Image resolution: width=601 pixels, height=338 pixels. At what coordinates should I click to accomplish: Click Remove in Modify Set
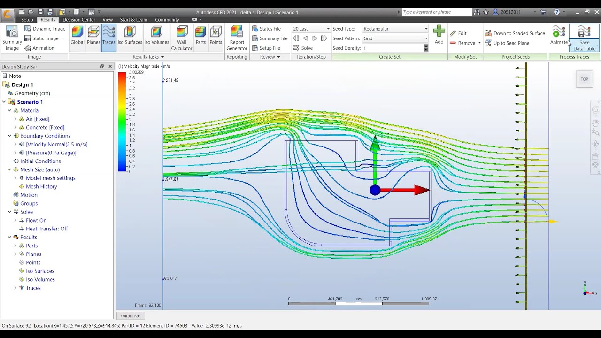(462, 43)
